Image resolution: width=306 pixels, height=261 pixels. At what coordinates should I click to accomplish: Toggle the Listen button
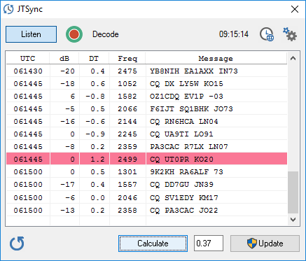[31, 34]
